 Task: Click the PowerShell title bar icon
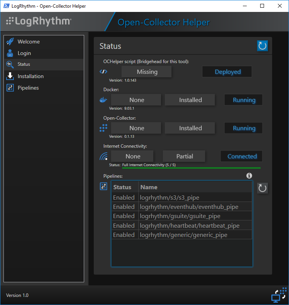[x=6, y=6]
